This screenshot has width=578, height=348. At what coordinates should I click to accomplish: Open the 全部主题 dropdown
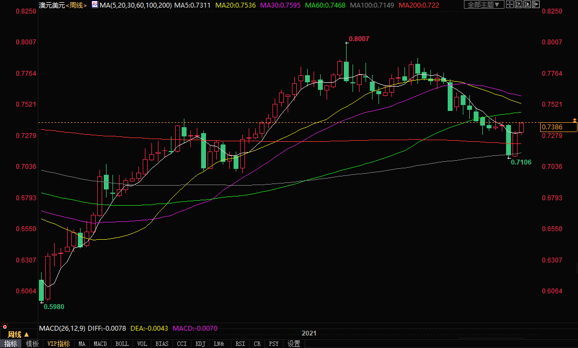pos(484,5)
